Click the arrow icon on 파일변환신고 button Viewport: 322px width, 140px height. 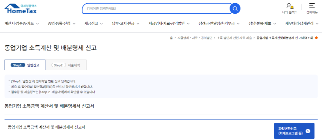[x=308, y=131]
